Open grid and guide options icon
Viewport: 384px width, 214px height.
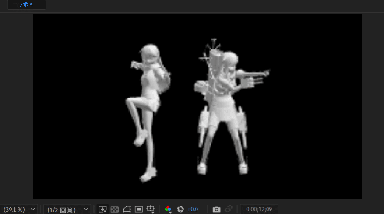coord(150,209)
